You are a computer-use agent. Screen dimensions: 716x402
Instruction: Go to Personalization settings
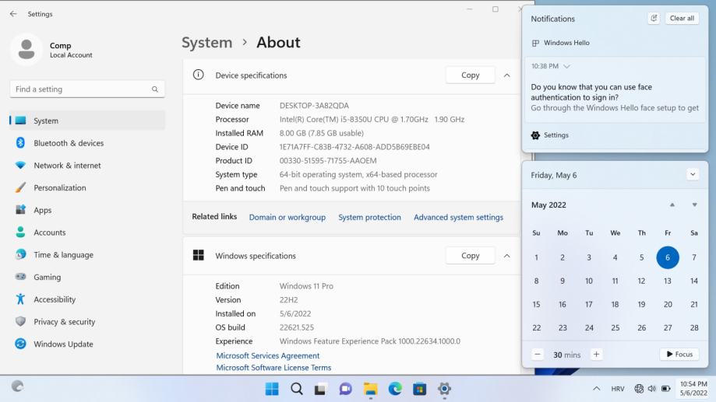point(59,188)
